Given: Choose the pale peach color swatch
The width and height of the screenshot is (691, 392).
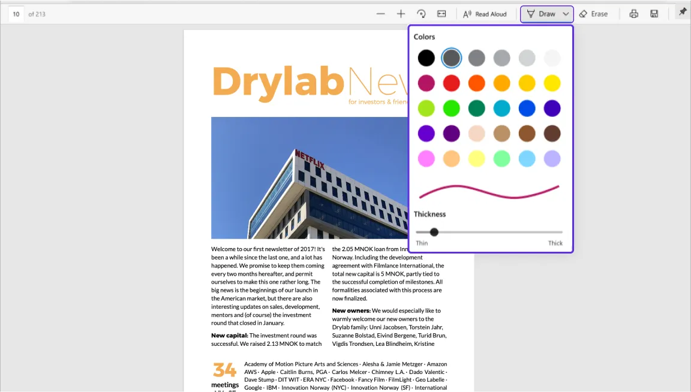Looking at the screenshot, I should [476, 134].
